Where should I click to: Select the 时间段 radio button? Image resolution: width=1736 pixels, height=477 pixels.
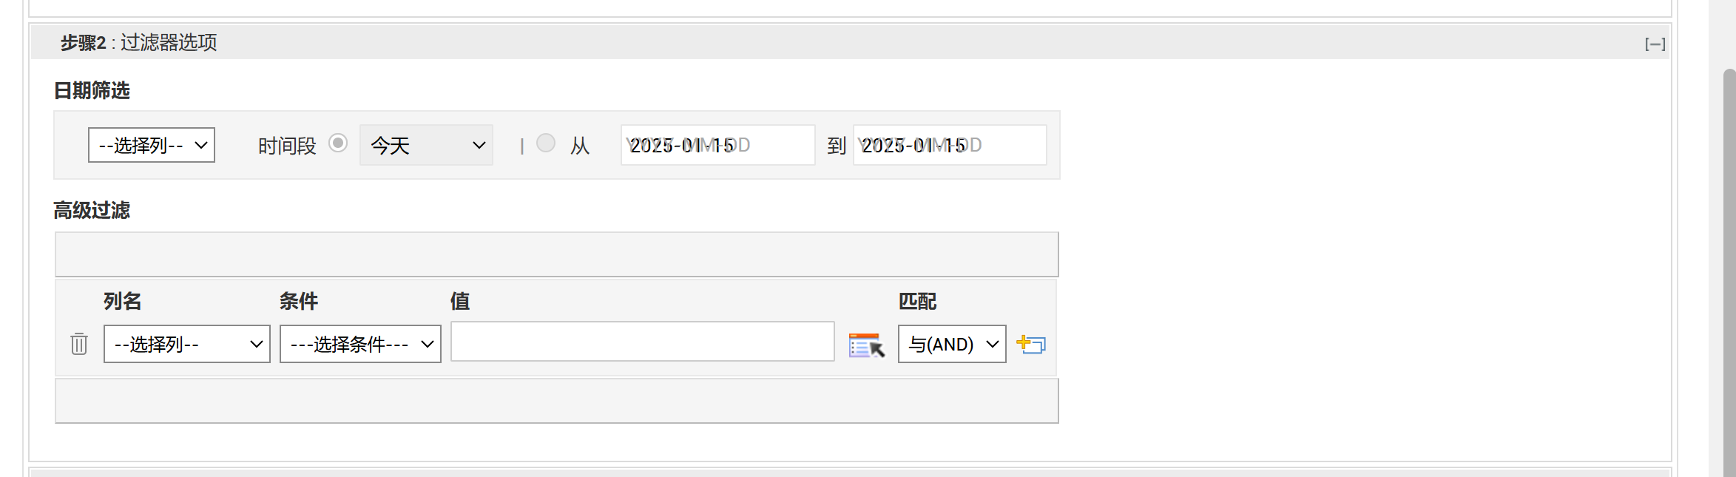338,143
